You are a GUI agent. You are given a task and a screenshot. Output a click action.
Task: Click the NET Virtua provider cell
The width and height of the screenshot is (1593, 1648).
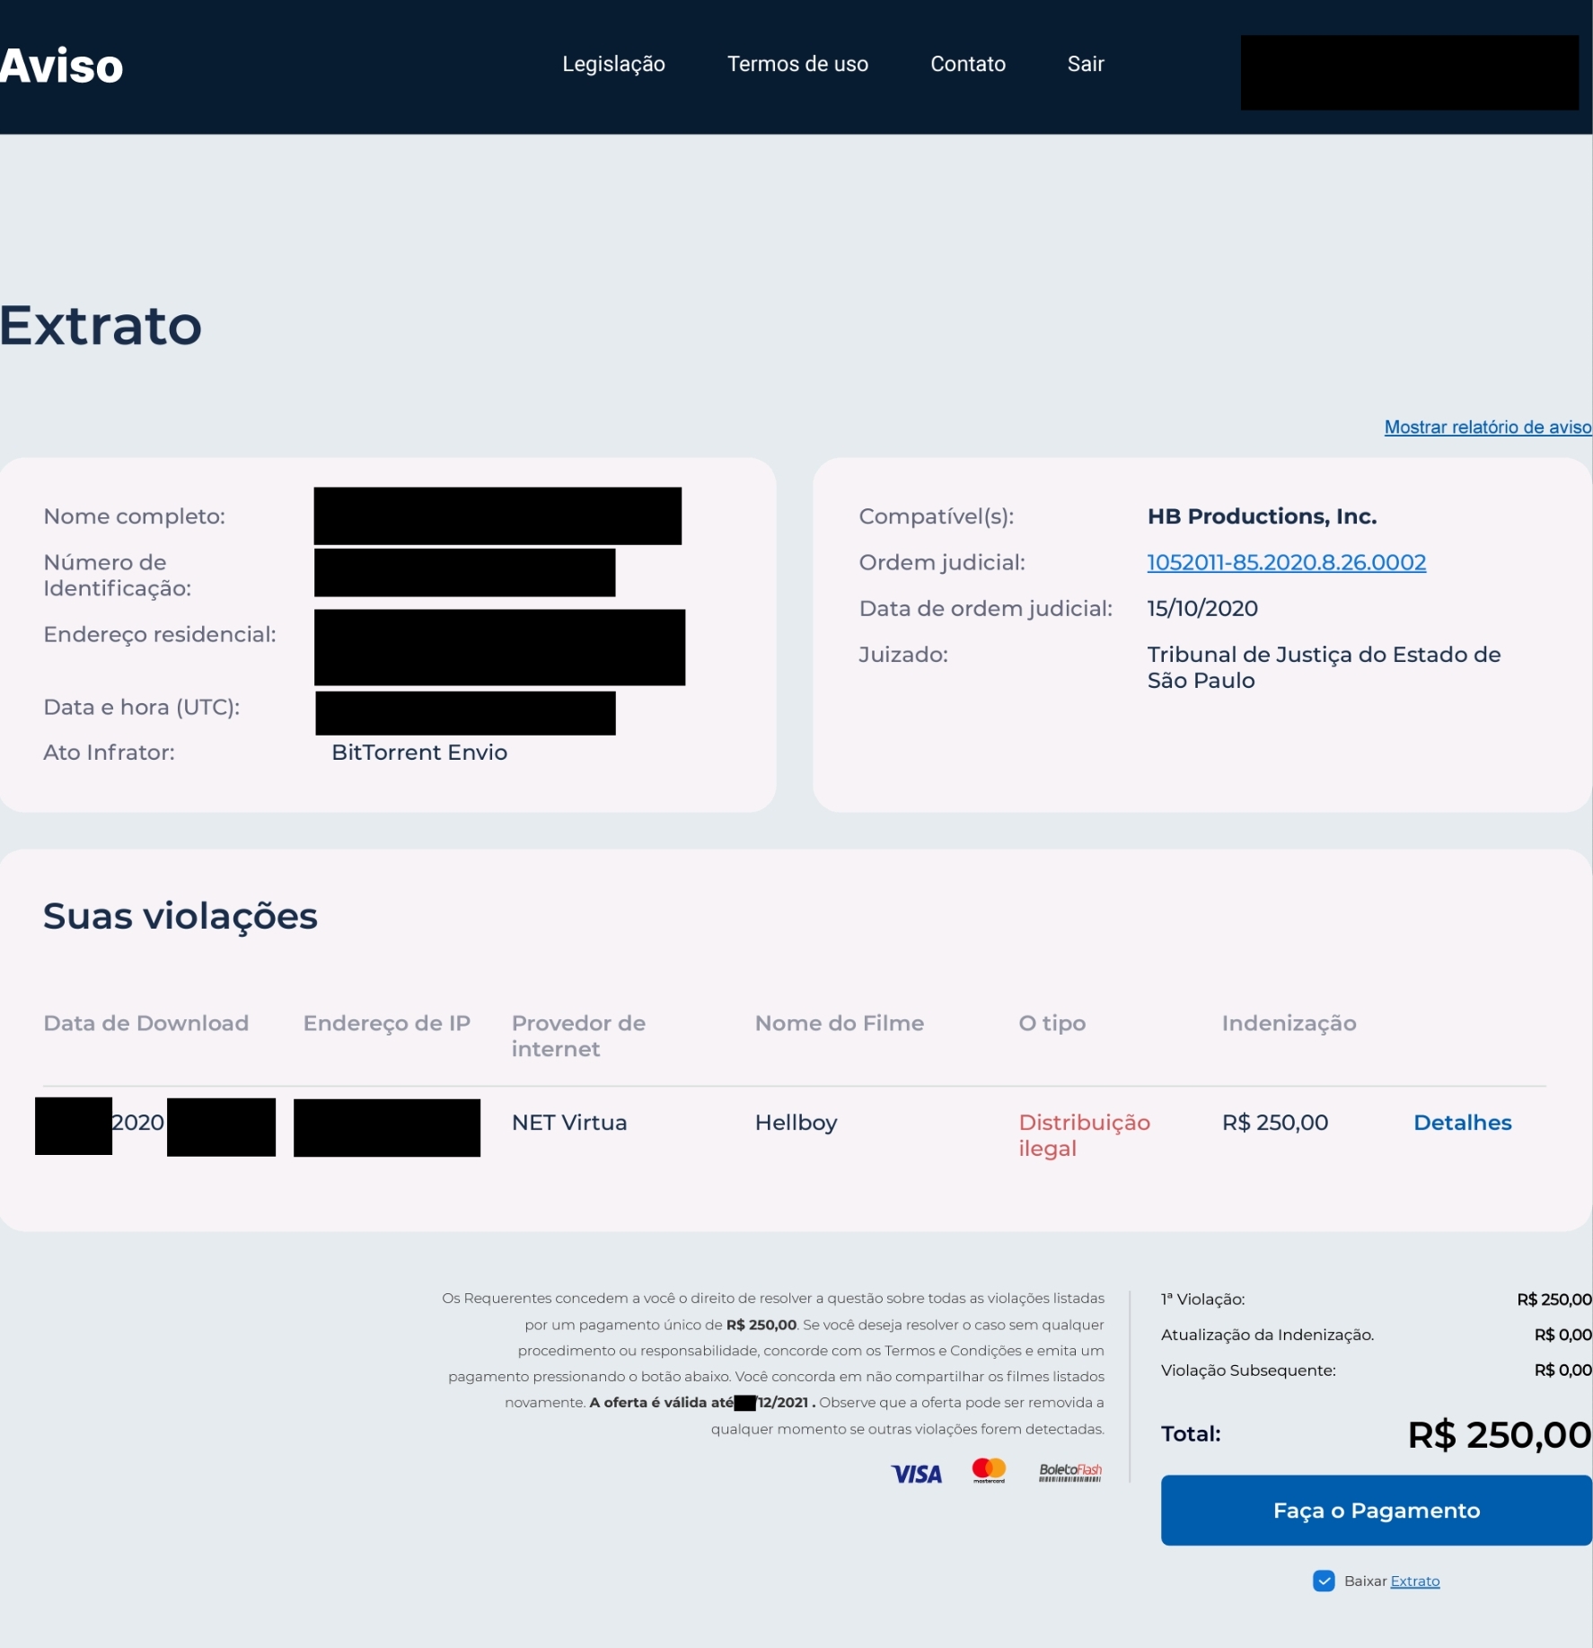tap(569, 1123)
